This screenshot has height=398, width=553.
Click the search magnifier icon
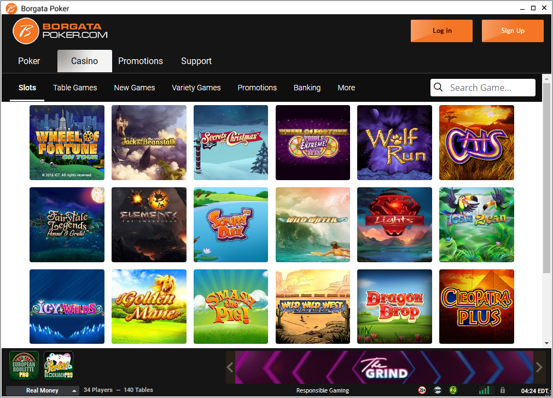coord(438,87)
